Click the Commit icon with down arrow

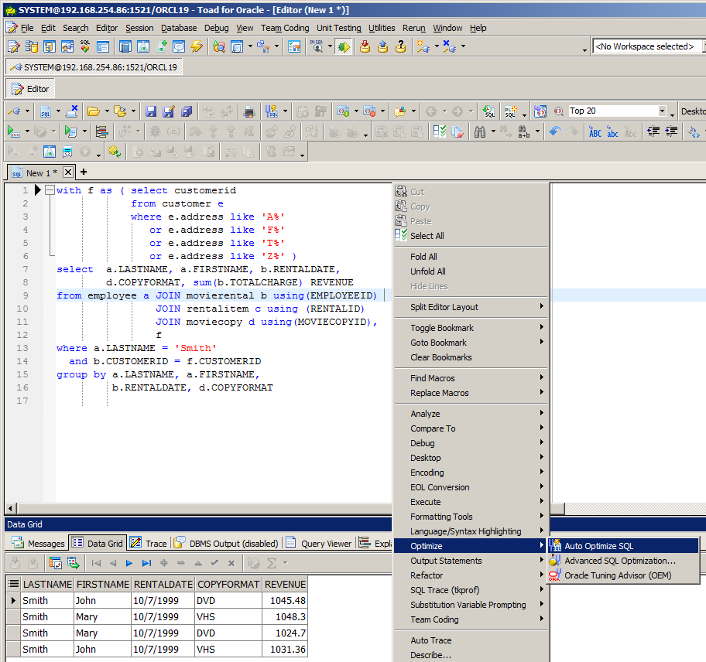pyautogui.click(x=365, y=46)
